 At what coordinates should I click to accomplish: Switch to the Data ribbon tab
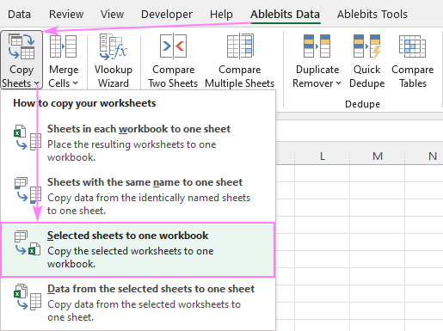tap(19, 14)
